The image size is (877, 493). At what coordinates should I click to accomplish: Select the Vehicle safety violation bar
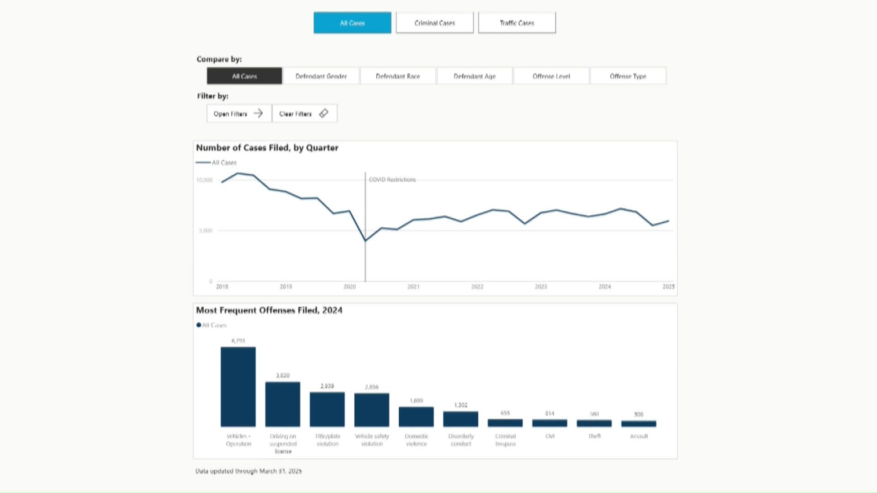372,410
